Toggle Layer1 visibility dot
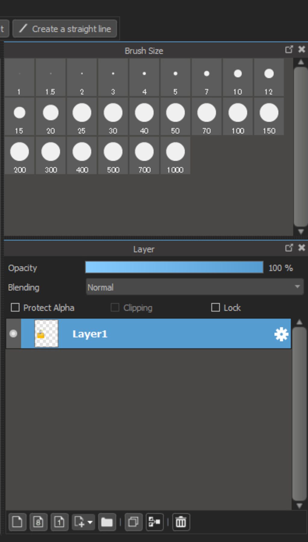 (x=13, y=334)
